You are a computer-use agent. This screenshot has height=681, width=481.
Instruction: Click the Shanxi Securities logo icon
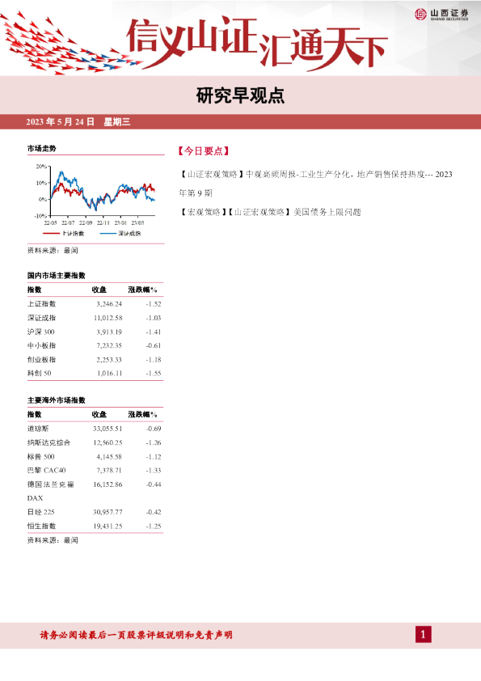(x=420, y=15)
